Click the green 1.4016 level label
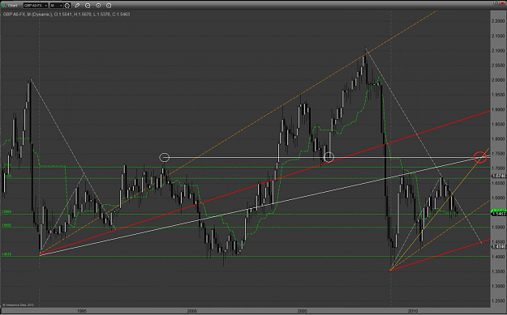The width and height of the screenshot is (507, 315). point(6,254)
